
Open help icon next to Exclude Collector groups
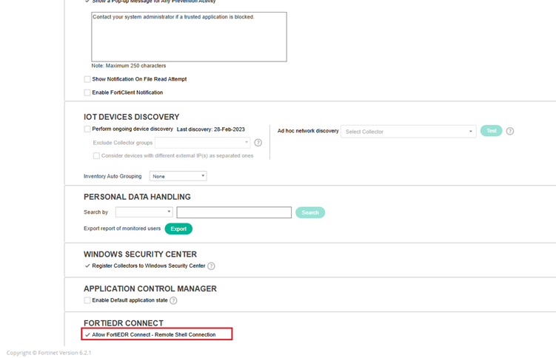click(x=258, y=143)
